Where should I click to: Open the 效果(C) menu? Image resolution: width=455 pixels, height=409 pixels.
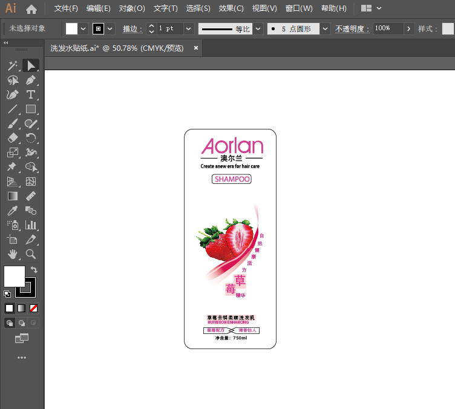[x=231, y=8]
